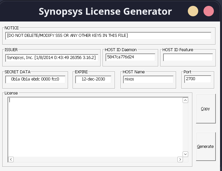Click the License scroll down arrow

coord(186,154)
